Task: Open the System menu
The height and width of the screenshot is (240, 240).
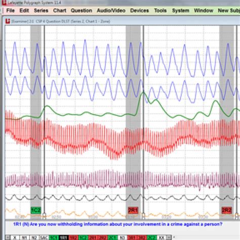Action: (x=181, y=11)
